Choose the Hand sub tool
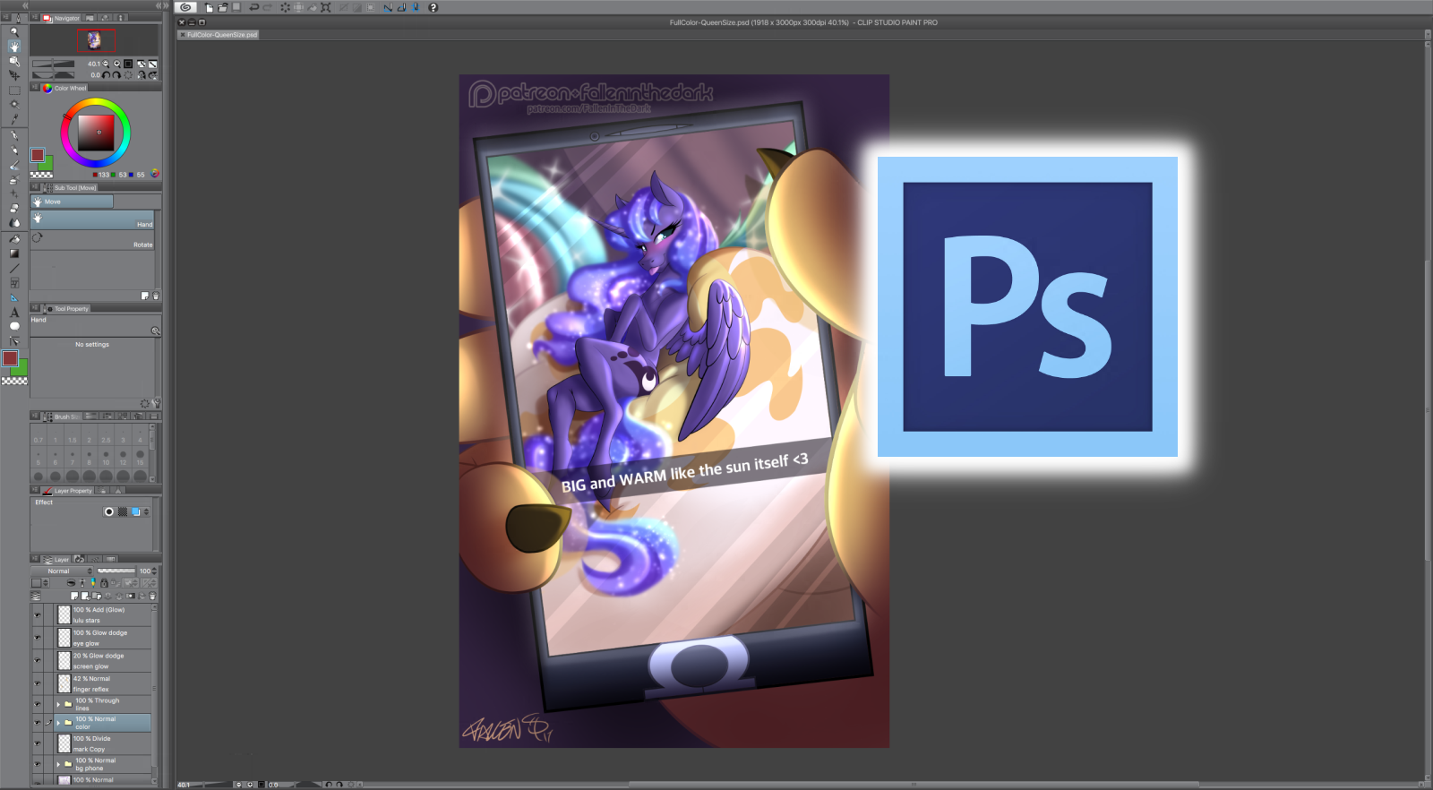The width and height of the screenshot is (1433, 790). [x=92, y=219]
